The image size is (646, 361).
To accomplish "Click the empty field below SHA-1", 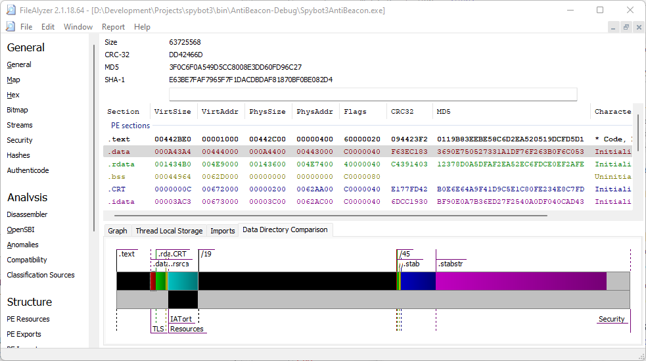I will pos(373,94).
